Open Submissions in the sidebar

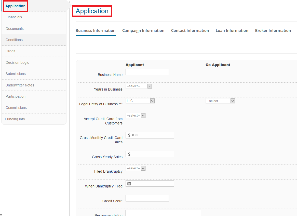pos(16,74)
